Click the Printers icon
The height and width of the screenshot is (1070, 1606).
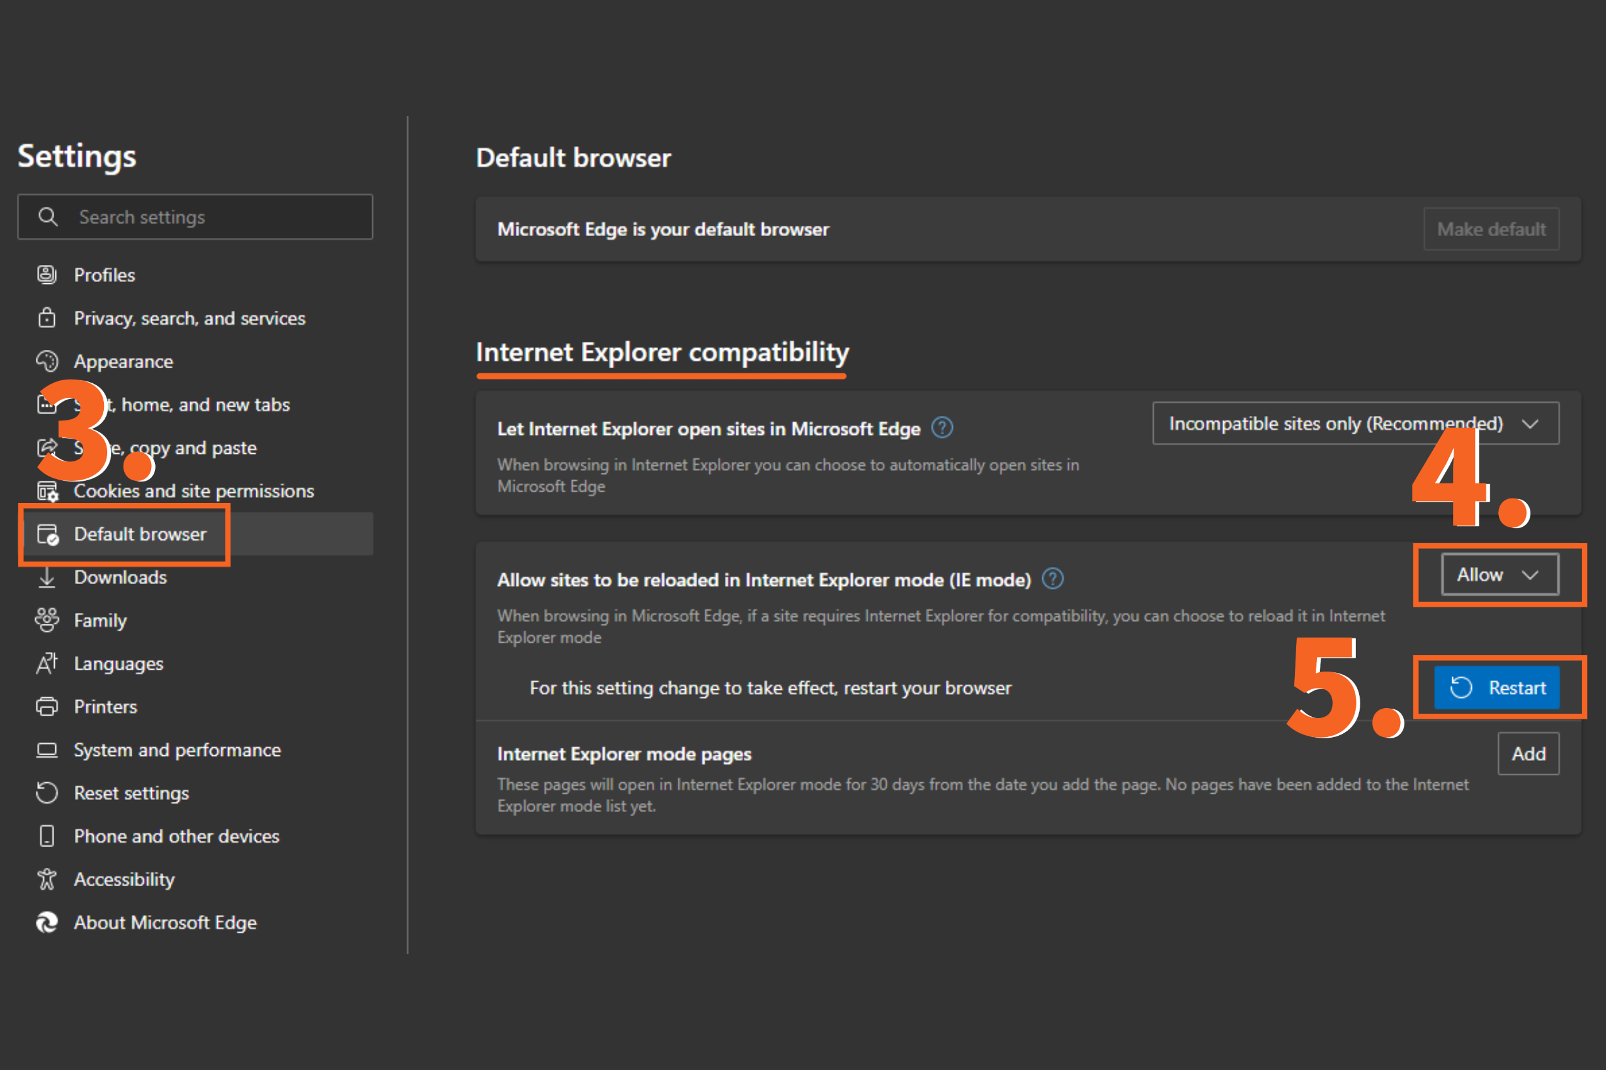point(47,706)
